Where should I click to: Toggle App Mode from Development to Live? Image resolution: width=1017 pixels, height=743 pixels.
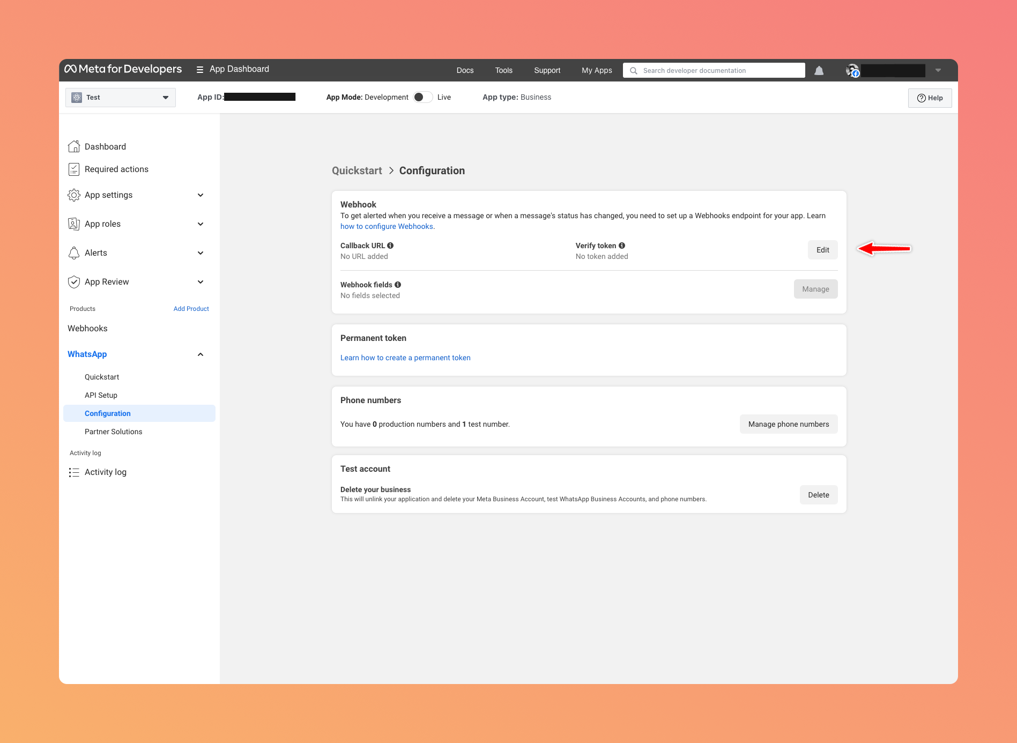pyautogui.click(x=422, y=97)
